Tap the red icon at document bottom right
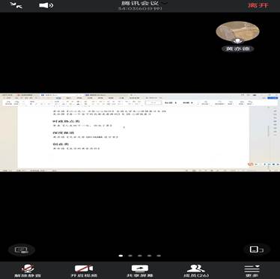The image size is (280, 279). tap(251, 165)
